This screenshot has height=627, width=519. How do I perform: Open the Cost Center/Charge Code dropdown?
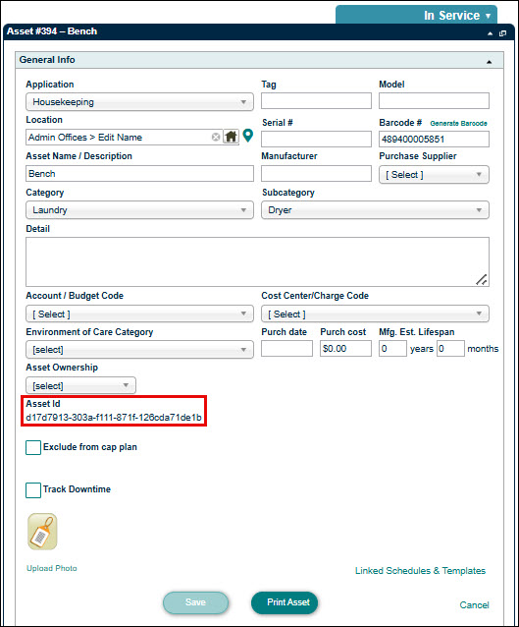[x=376, y=313]
